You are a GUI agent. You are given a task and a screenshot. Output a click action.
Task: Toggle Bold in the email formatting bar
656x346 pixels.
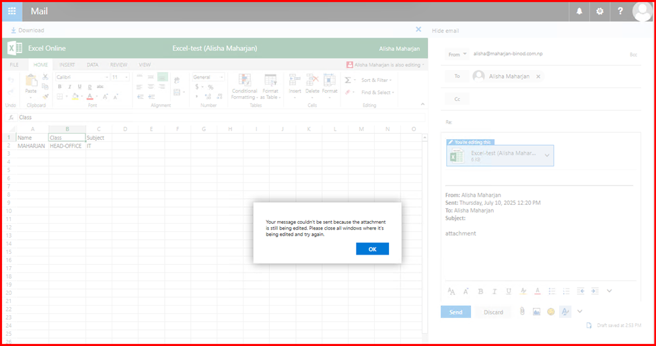tap(480, 291)
